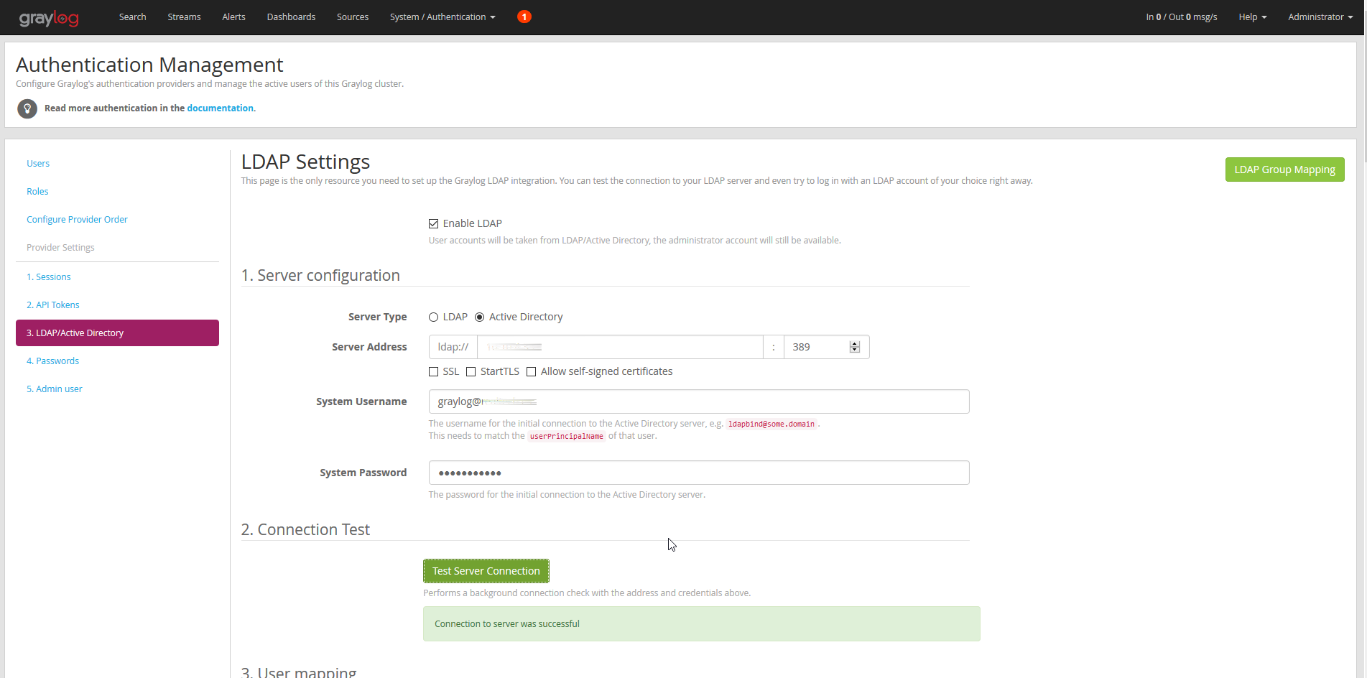This screenshot has width=1367, height=678.
Task: Go to the Streams menu item
Action: click(184, 17)
